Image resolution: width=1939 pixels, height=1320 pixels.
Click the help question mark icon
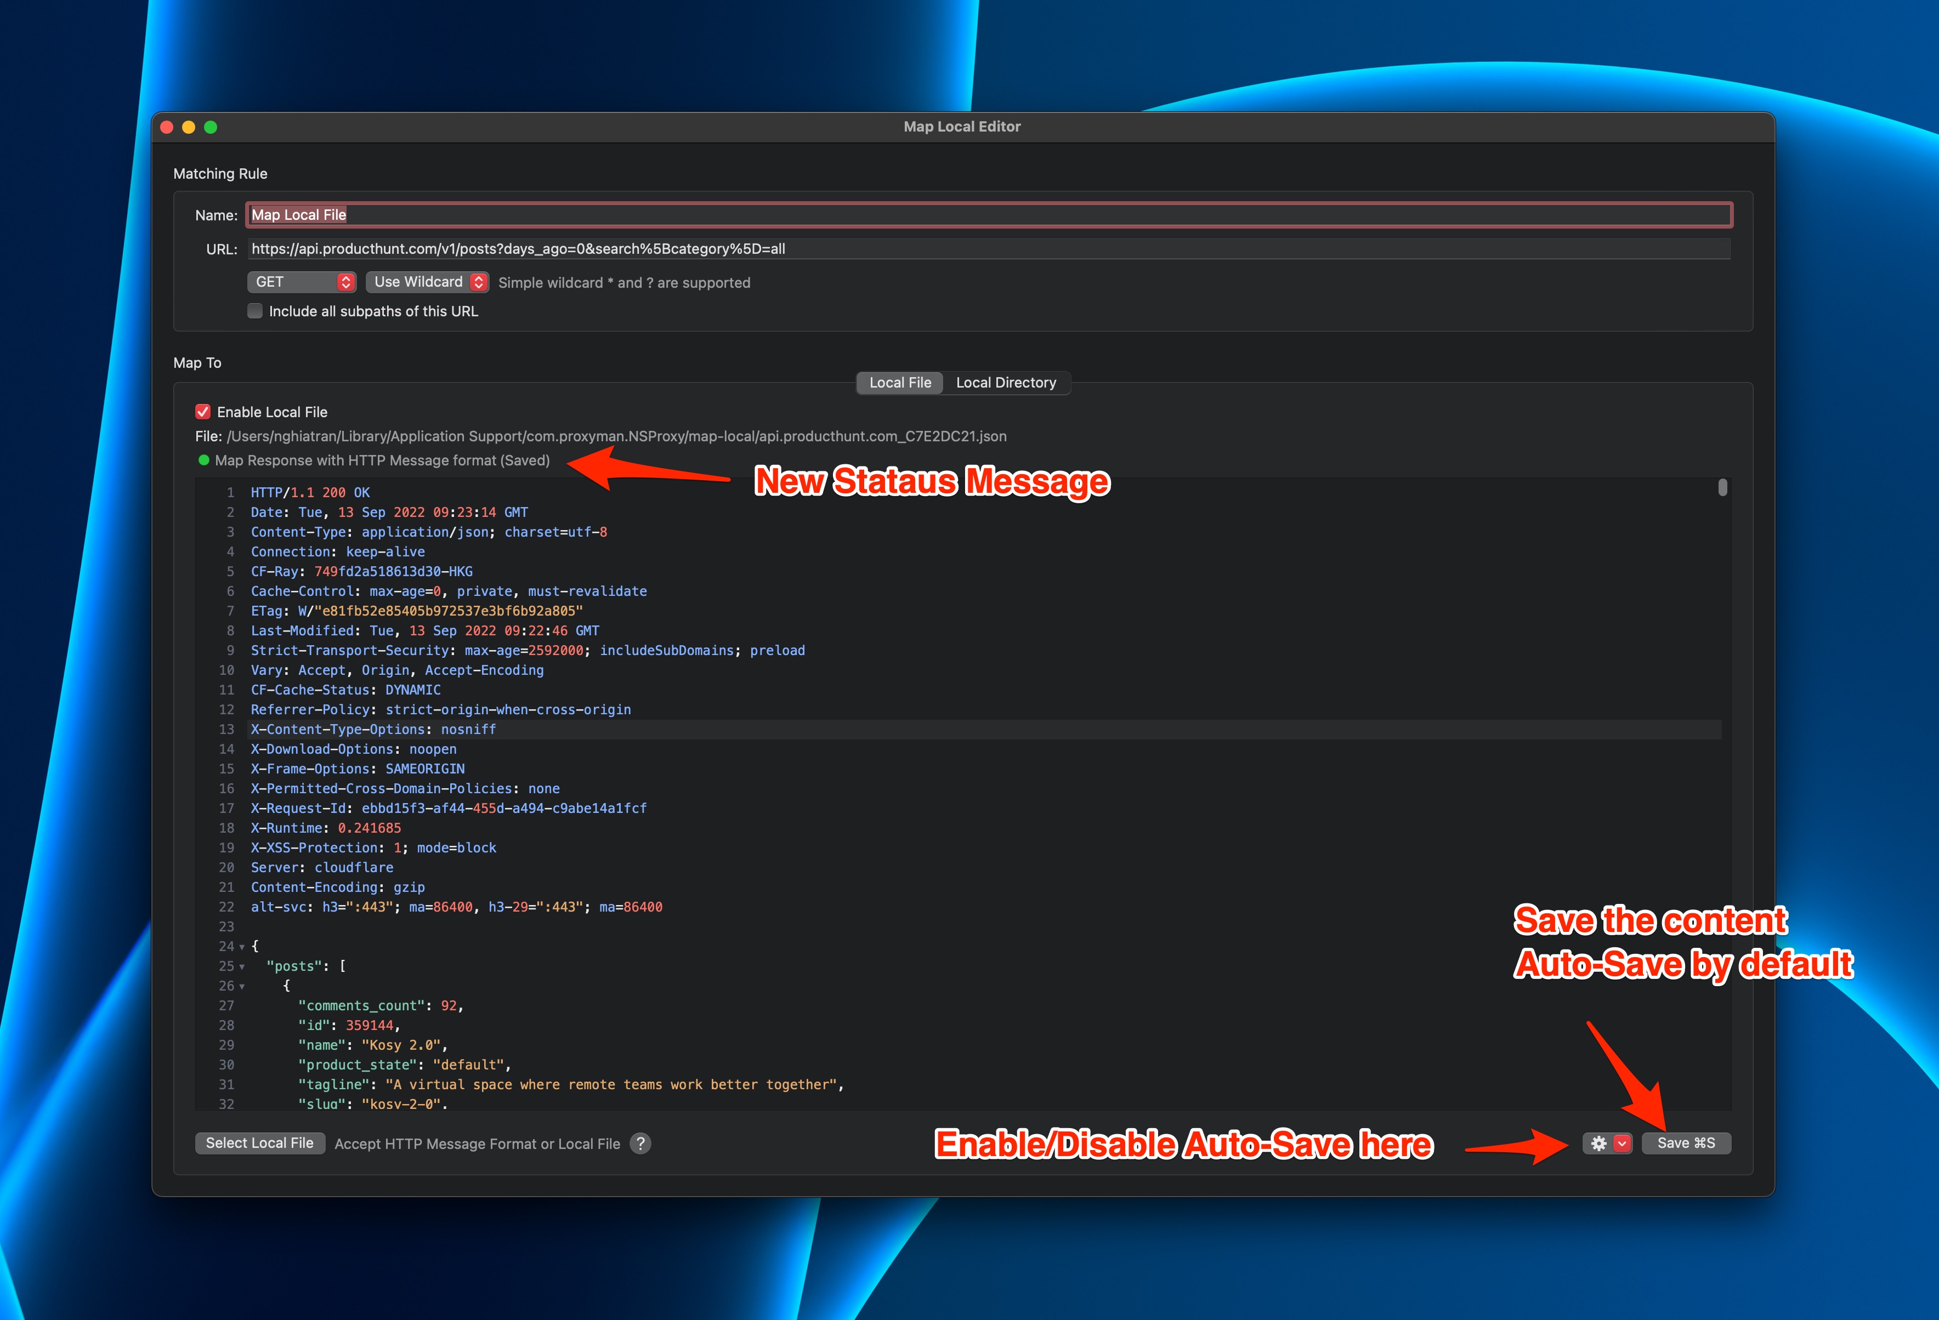640,1143
